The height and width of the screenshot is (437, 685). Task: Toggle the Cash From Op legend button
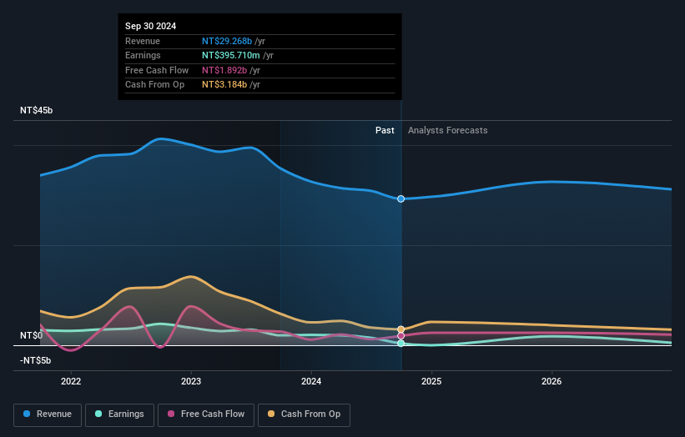(x=304, y=414)
